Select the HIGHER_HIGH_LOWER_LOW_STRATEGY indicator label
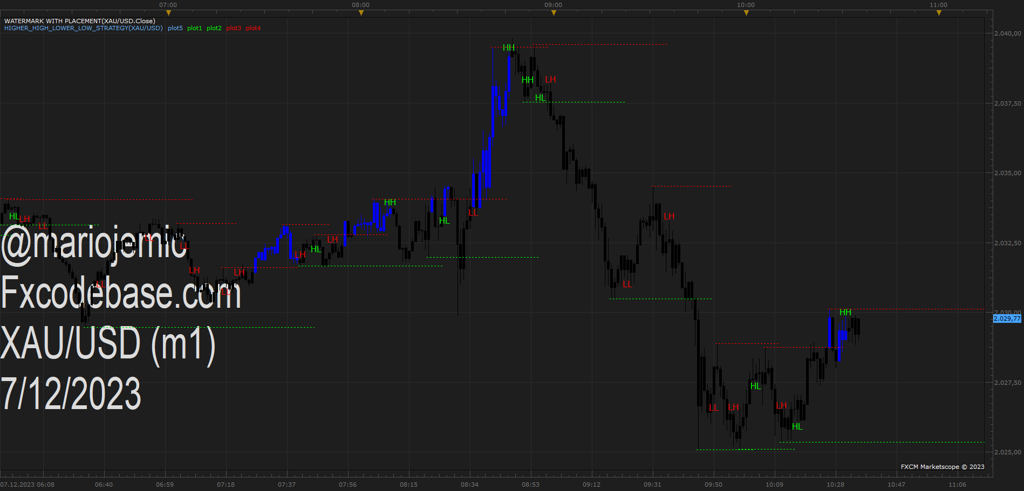This screenshot has width=1024, height=491. pos(84,28)
